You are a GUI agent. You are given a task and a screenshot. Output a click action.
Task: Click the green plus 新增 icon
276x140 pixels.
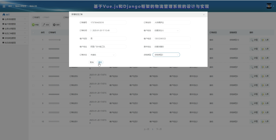(x=33, y=25)
